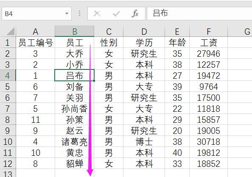Select column D header
The width and height of the screenshot is (252, 177).
[x=144, y=31]
